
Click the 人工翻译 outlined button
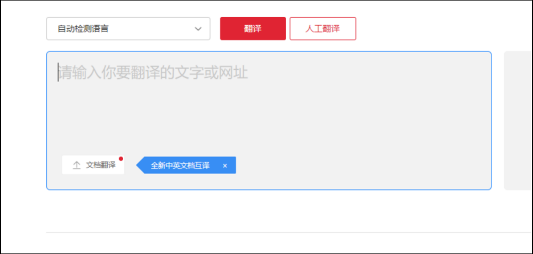(322, 29)
